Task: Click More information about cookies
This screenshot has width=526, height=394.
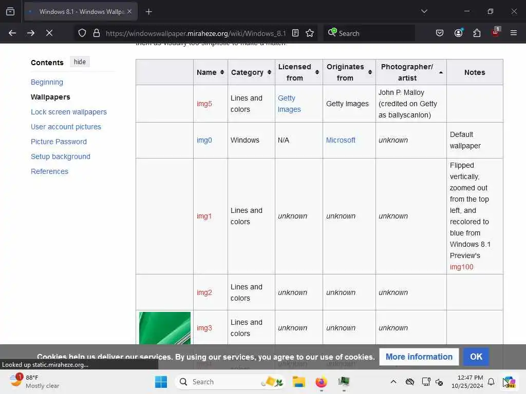Action: pos(419,357)
